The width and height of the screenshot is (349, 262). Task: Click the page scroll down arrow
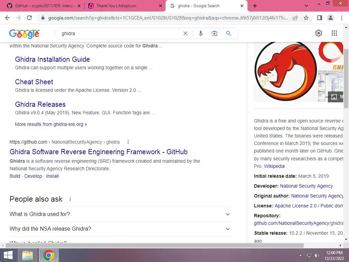(346, 240)
